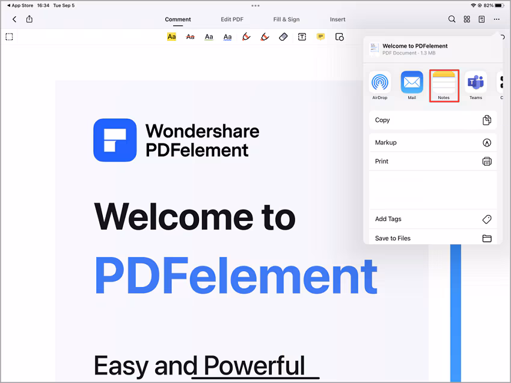511x383 pixels.
Task: Switch to the Edit PDF tab
Action: (x=232, y=20)
